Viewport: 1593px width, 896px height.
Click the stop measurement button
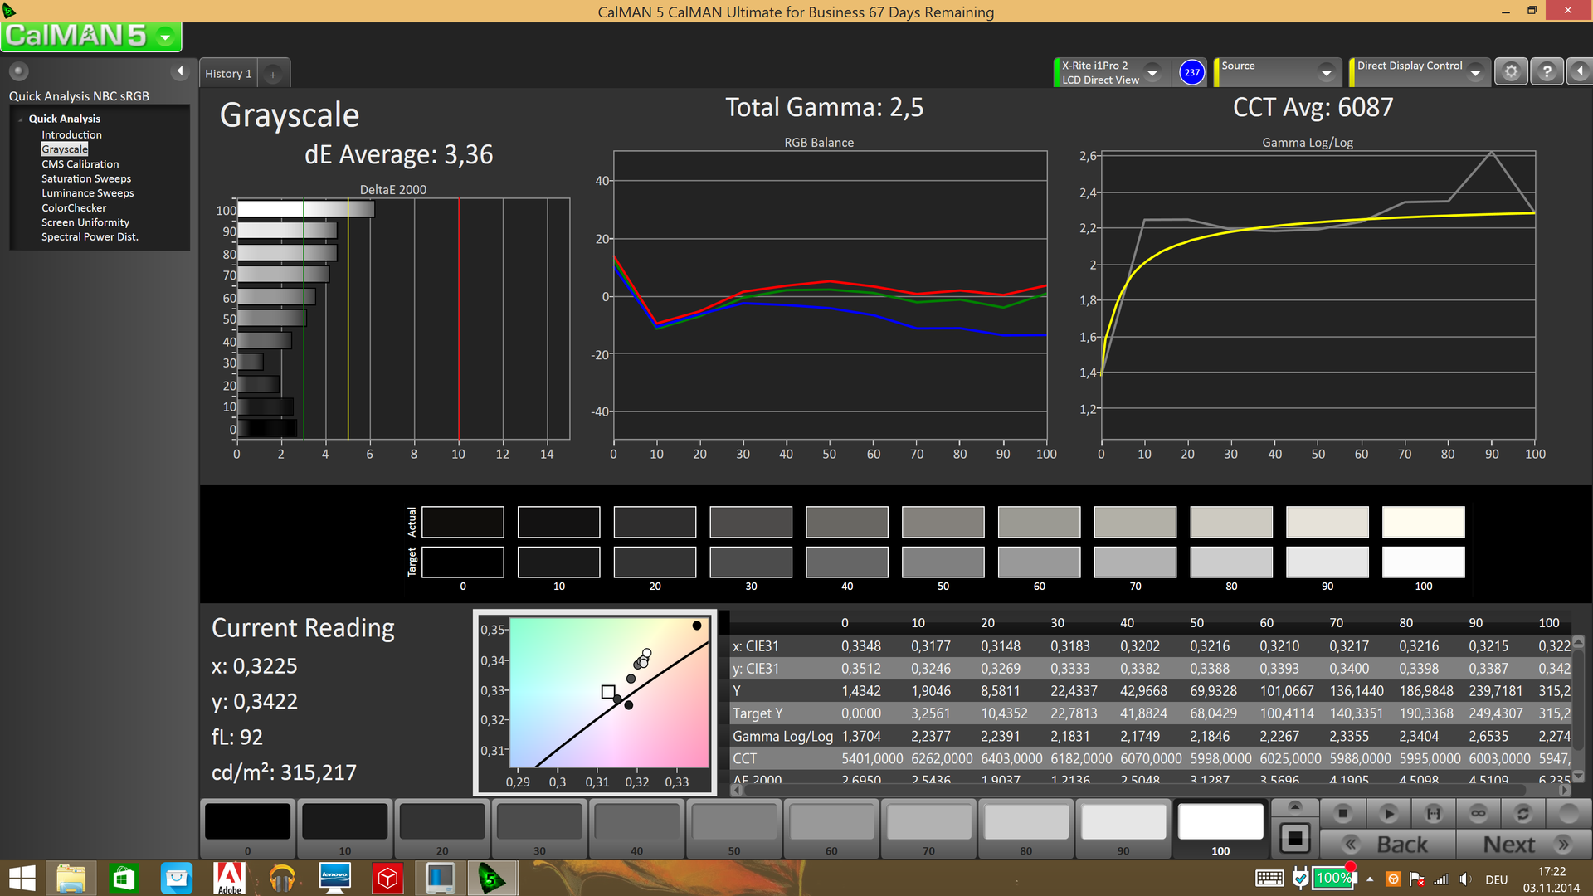pos(1343,814)
